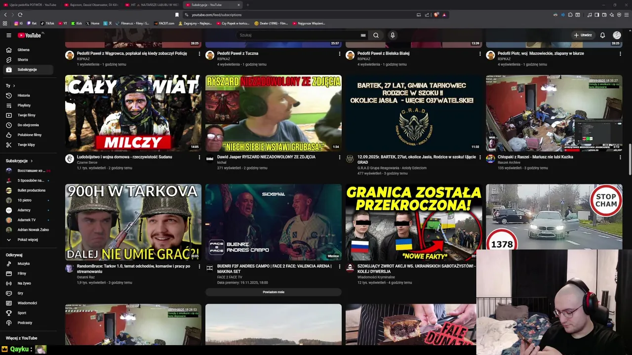Open options menu for BARTEK 27lat GRAD video
The image size is (632, 355).
pyautogui.click(x=480, y=157)
